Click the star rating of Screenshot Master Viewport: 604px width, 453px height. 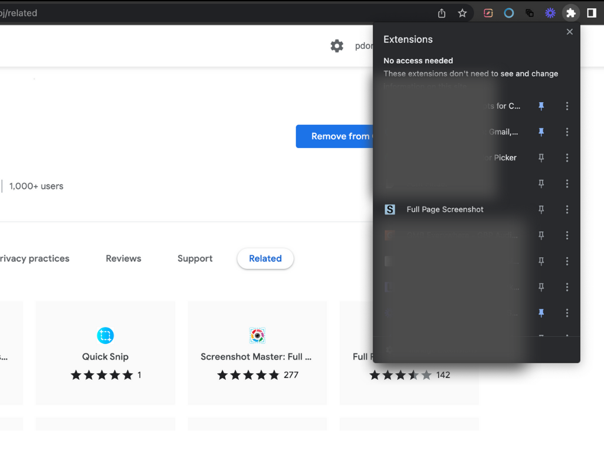pyautogui.click(x=248, y=375)
